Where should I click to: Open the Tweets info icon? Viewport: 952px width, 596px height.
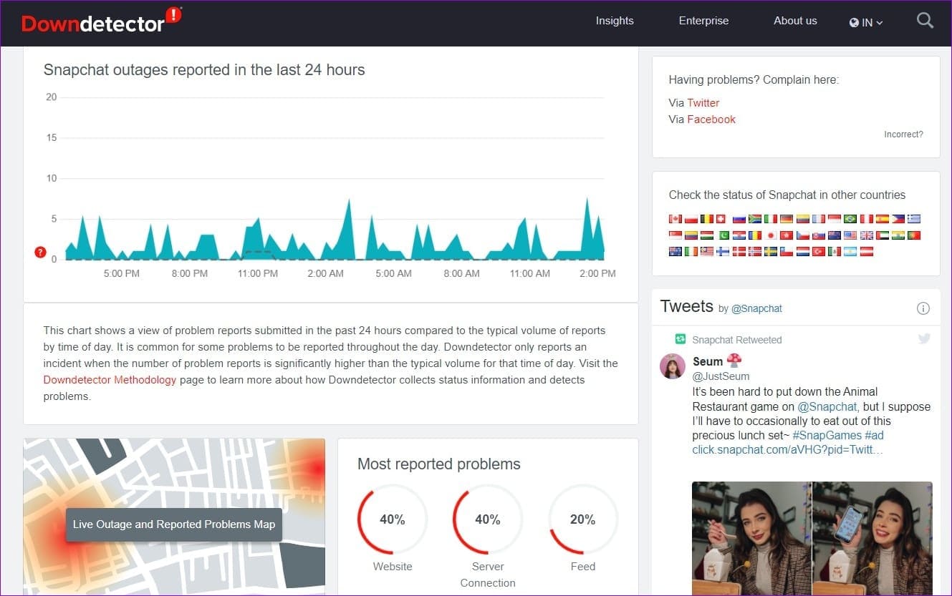coord(923,308)
